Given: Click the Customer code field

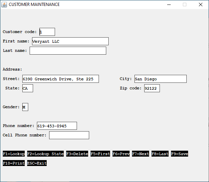Looking at the screenshot, I should [x=47, y=32].
